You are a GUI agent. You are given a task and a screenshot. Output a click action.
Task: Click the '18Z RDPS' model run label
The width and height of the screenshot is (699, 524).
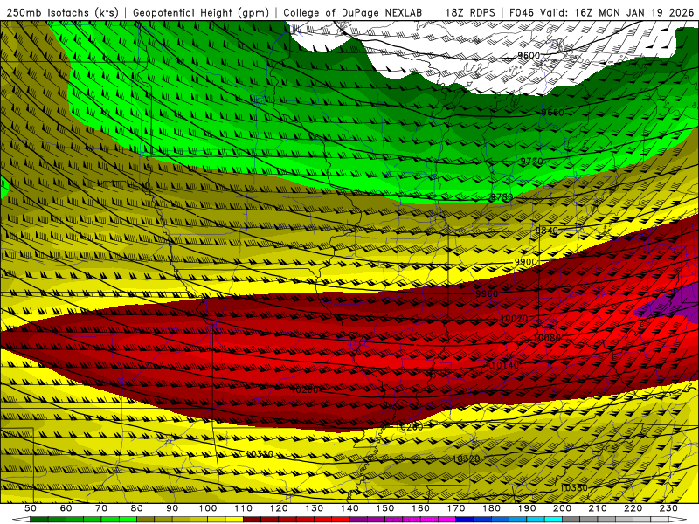470,13
